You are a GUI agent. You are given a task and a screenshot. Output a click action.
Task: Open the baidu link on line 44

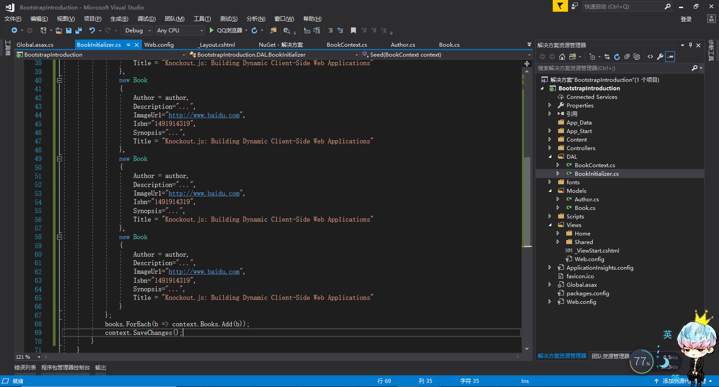tap(204, 116)
